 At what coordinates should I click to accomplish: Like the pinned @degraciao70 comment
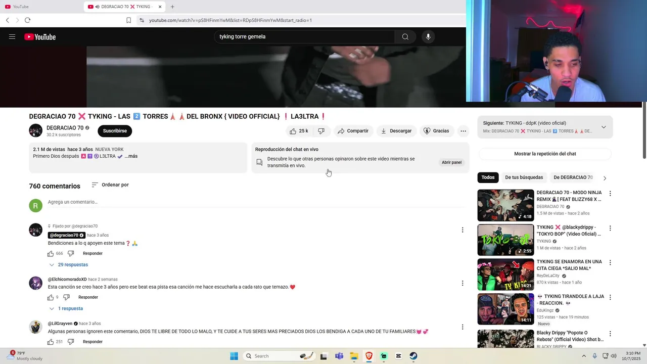[51, 253]
